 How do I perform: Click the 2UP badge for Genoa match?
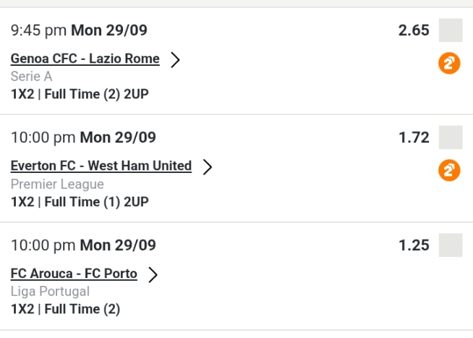point(449,64)
